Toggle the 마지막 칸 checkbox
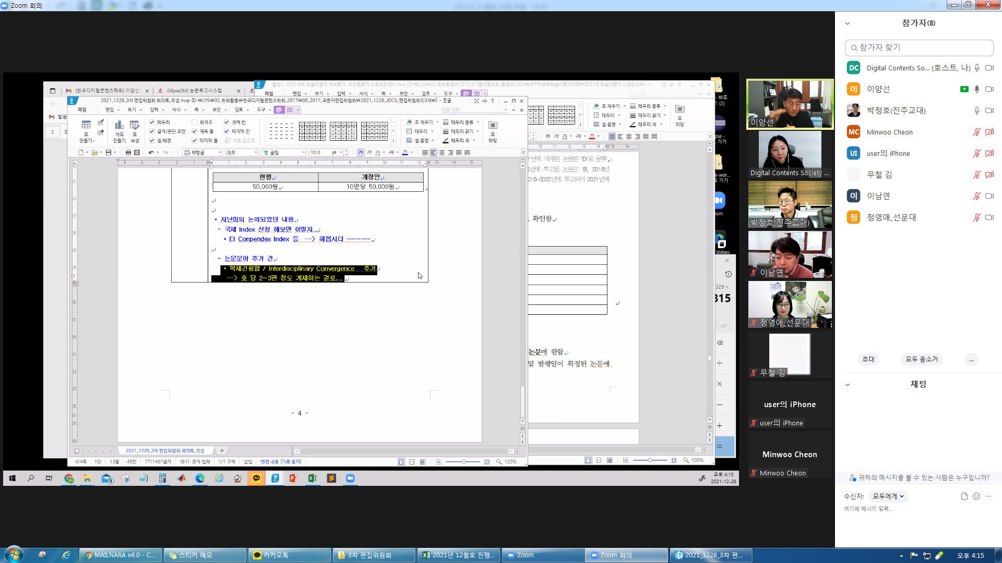Image resolution: width=1002 pixels, height=563 pixels. pyautogui.click(x=226, y=131)
